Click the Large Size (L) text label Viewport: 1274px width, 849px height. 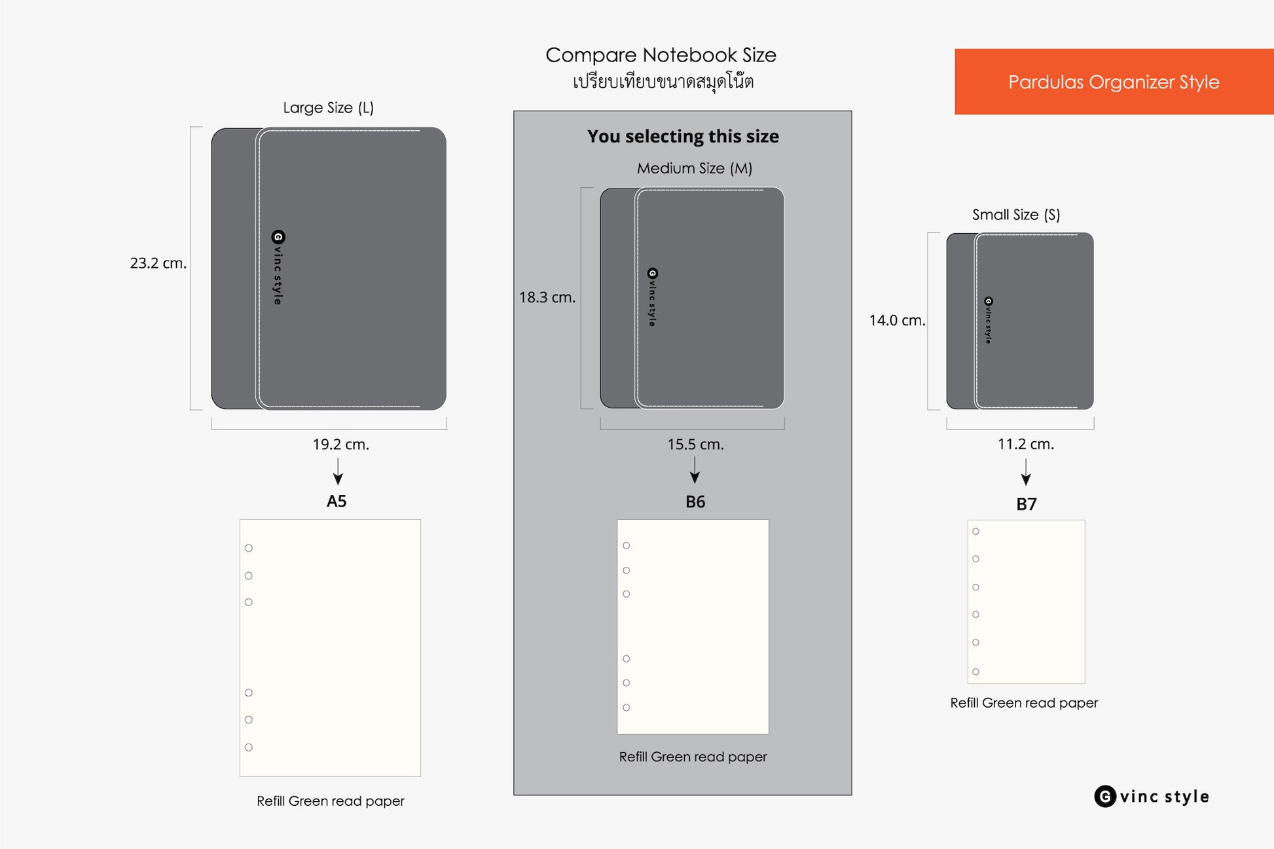point(329,107)
